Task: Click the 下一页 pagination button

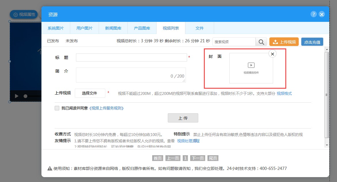Action: [x=197, y=158]
